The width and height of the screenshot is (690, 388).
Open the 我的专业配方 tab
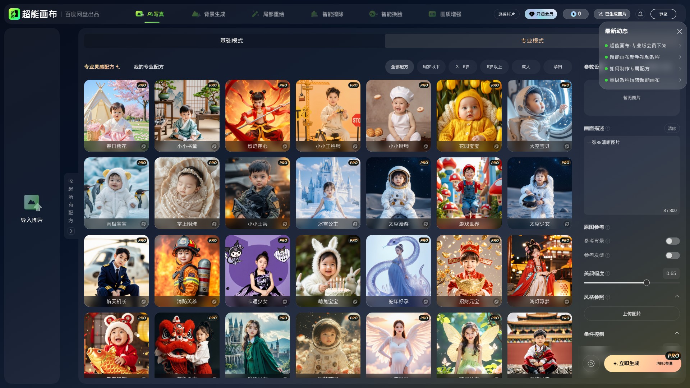tap(148, 67)
